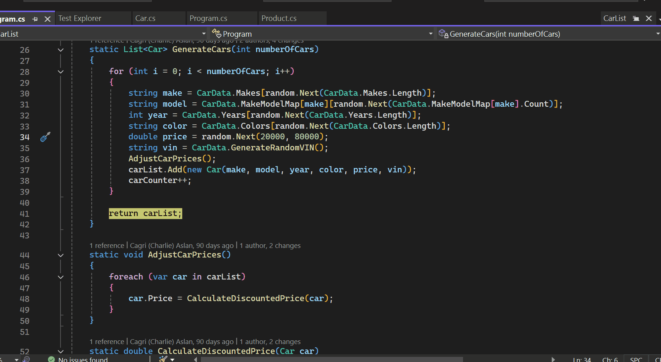
Task: Click the IntelliCode icon in the status strip
Action: tap(26, 359)
